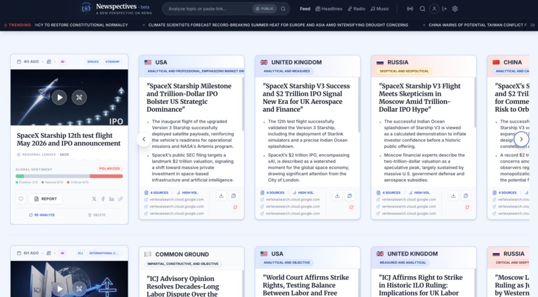Open the 'SpaceX Starship 12th test flight' headline
538x297 pixels.
(x=69, y=139)
